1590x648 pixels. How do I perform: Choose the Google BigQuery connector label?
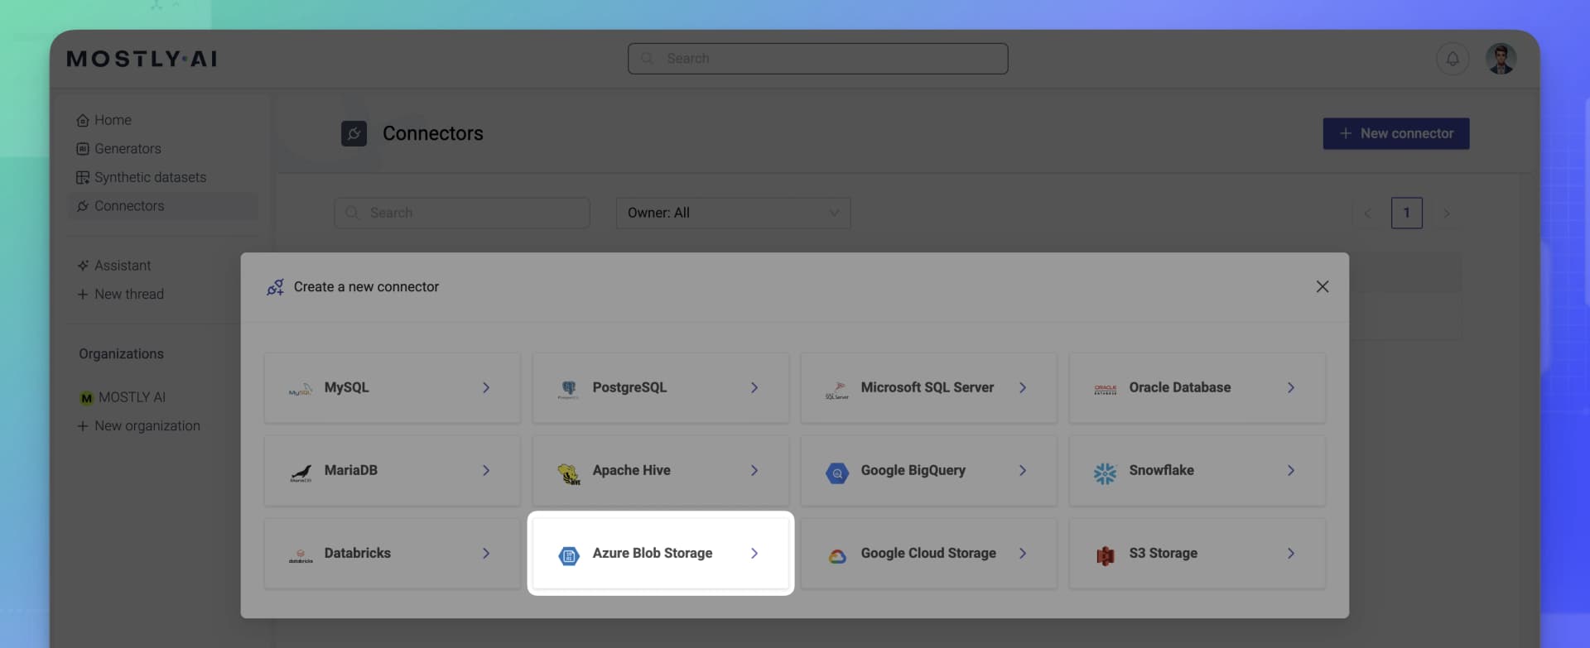[x=913, y=470]
